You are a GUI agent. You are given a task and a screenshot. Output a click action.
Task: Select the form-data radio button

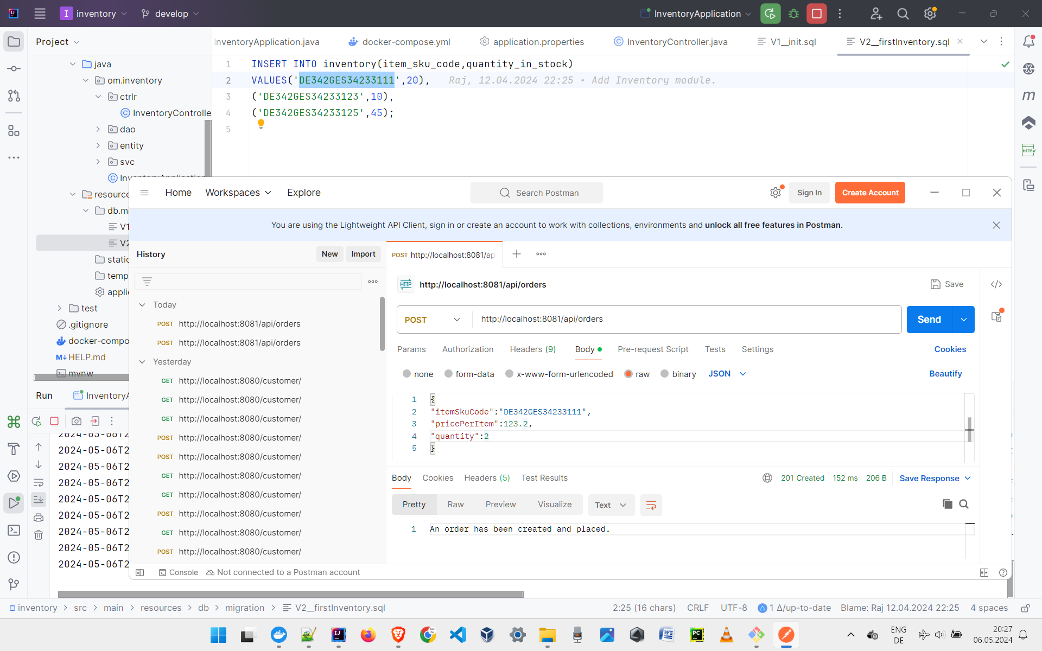pyautogui.click(x=448, y=374)
